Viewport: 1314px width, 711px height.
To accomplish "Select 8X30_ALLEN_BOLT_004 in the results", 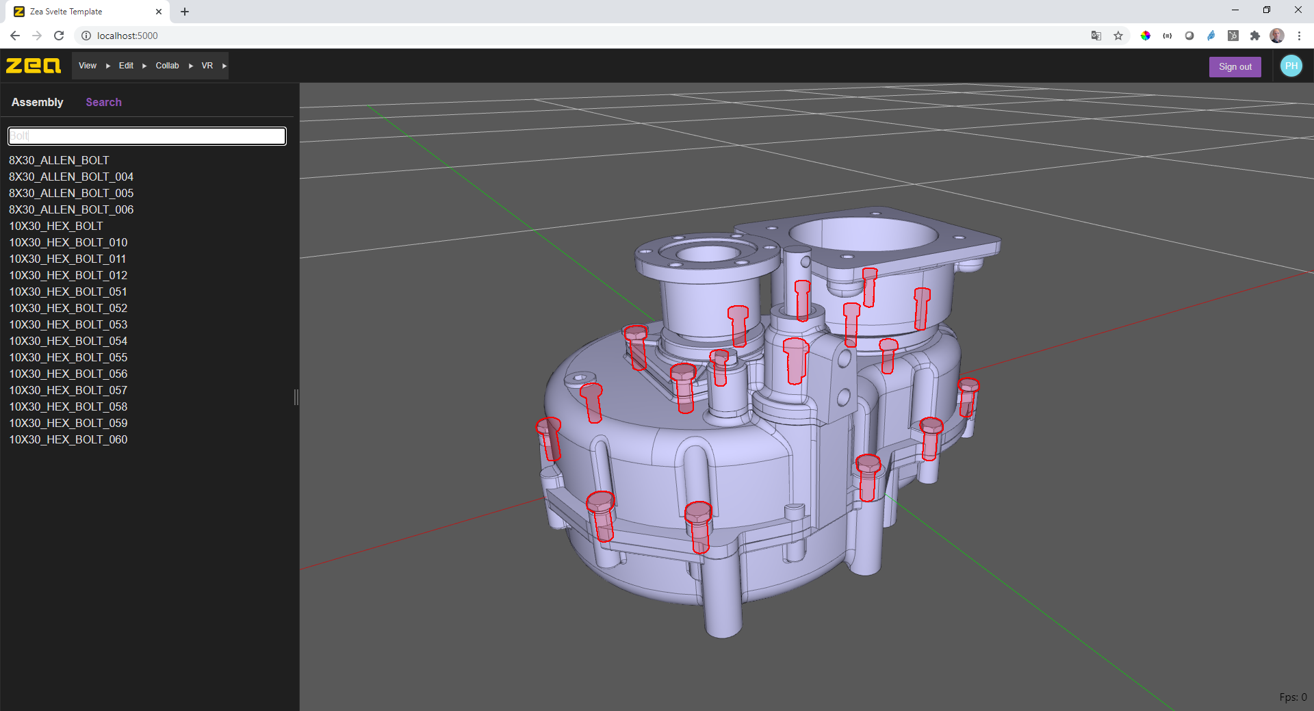I will pyautogui.click(x=71, y=177).
